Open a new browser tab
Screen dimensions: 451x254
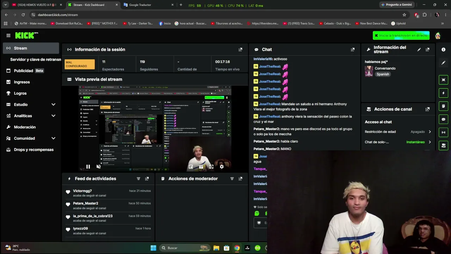click(x=181, y=5)
